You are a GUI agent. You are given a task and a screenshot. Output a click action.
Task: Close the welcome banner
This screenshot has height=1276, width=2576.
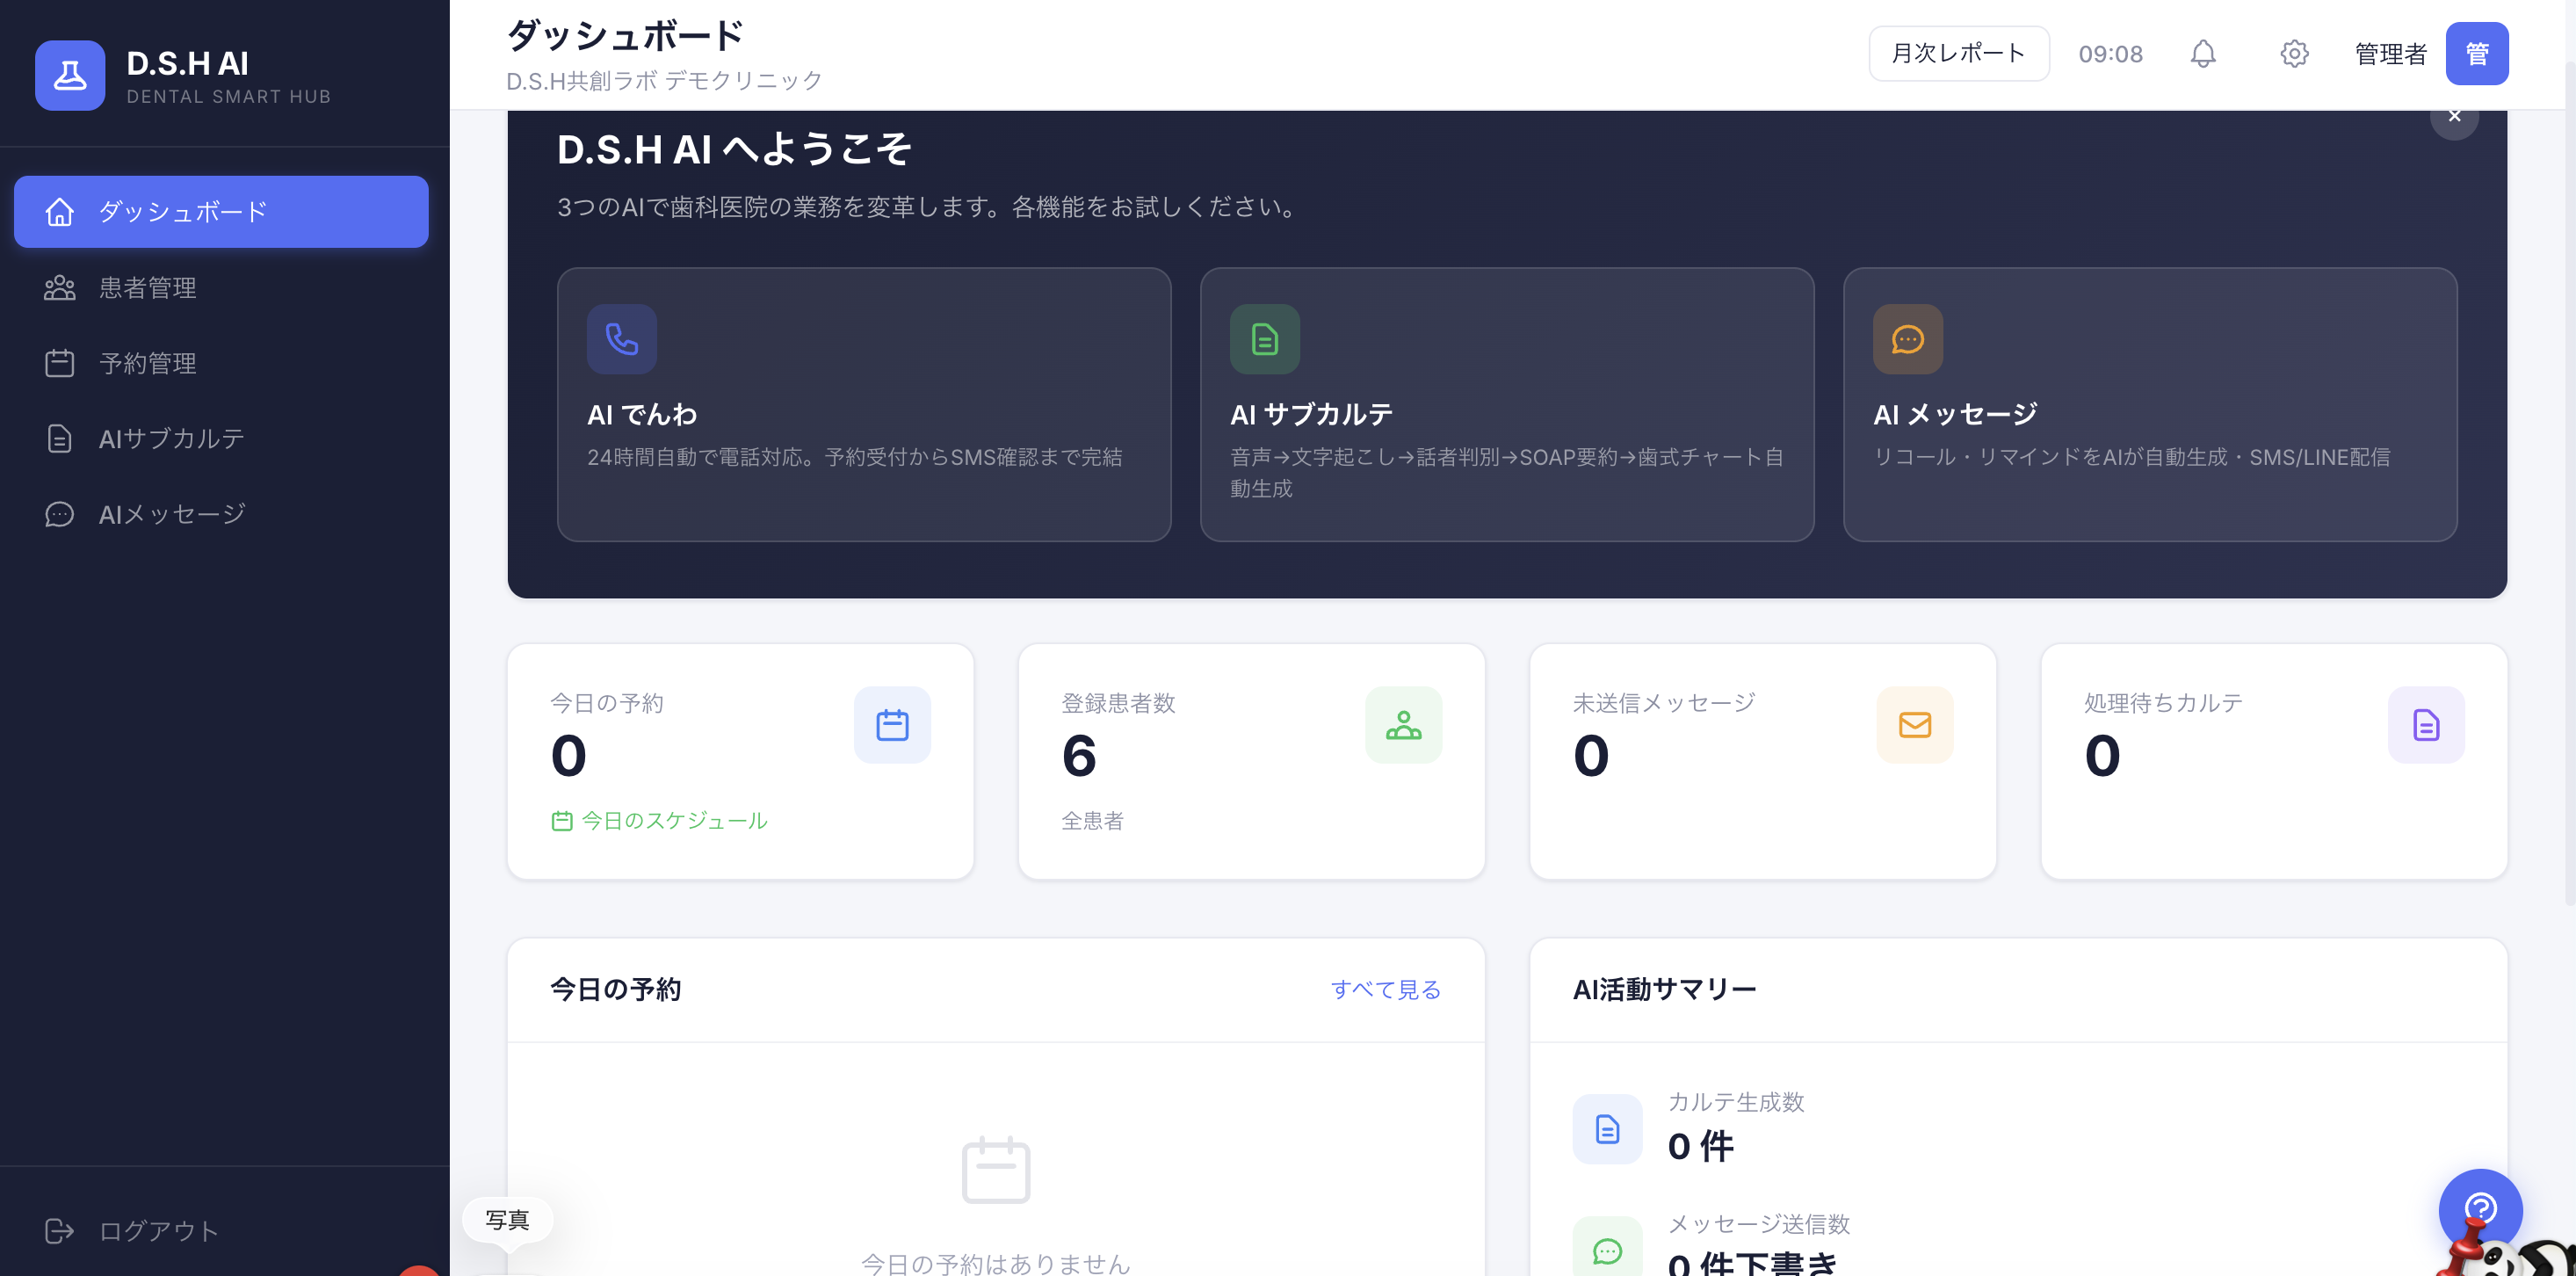2454,116
